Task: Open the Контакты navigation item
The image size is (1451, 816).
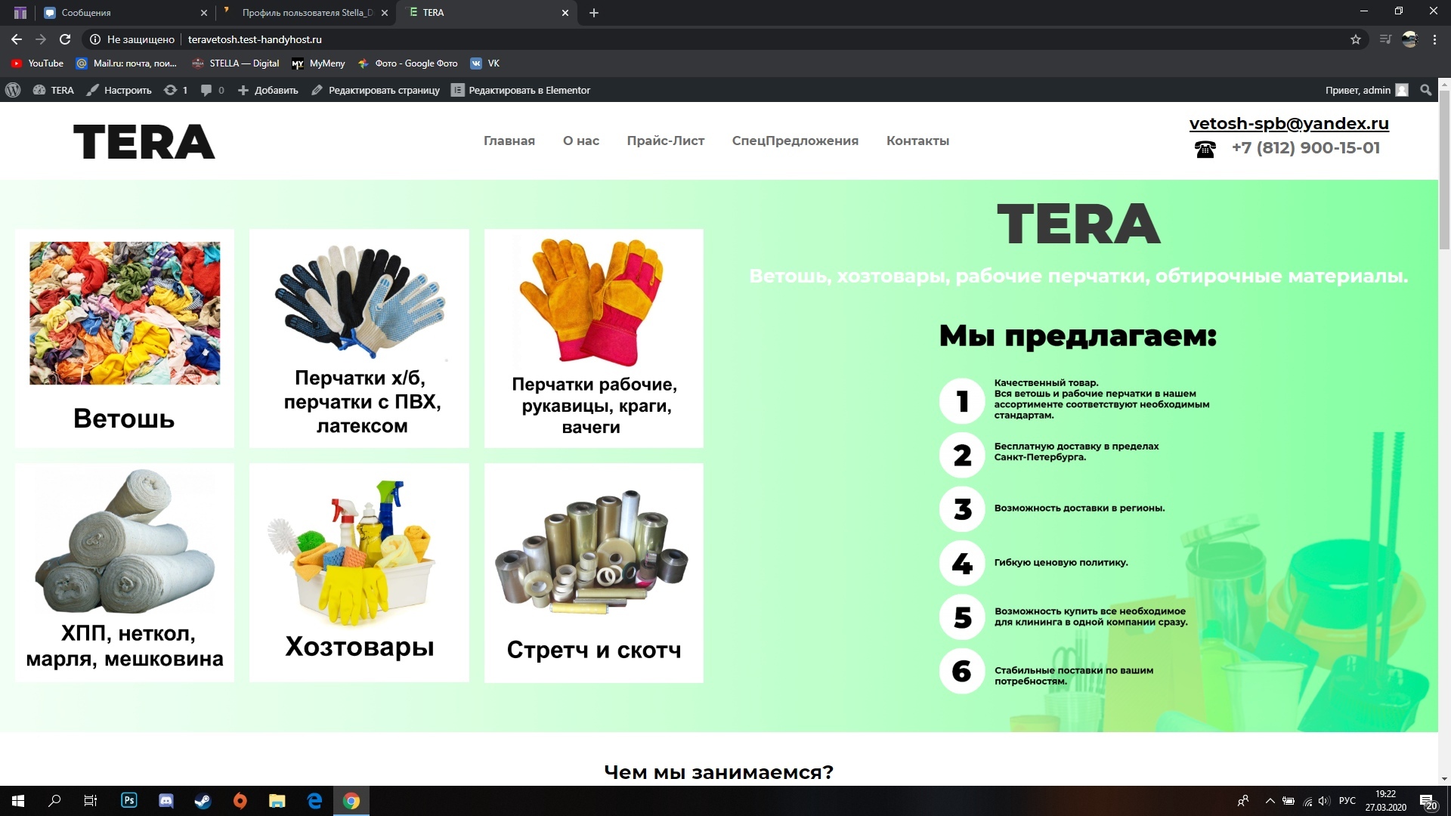Action: tap(917, 141)
